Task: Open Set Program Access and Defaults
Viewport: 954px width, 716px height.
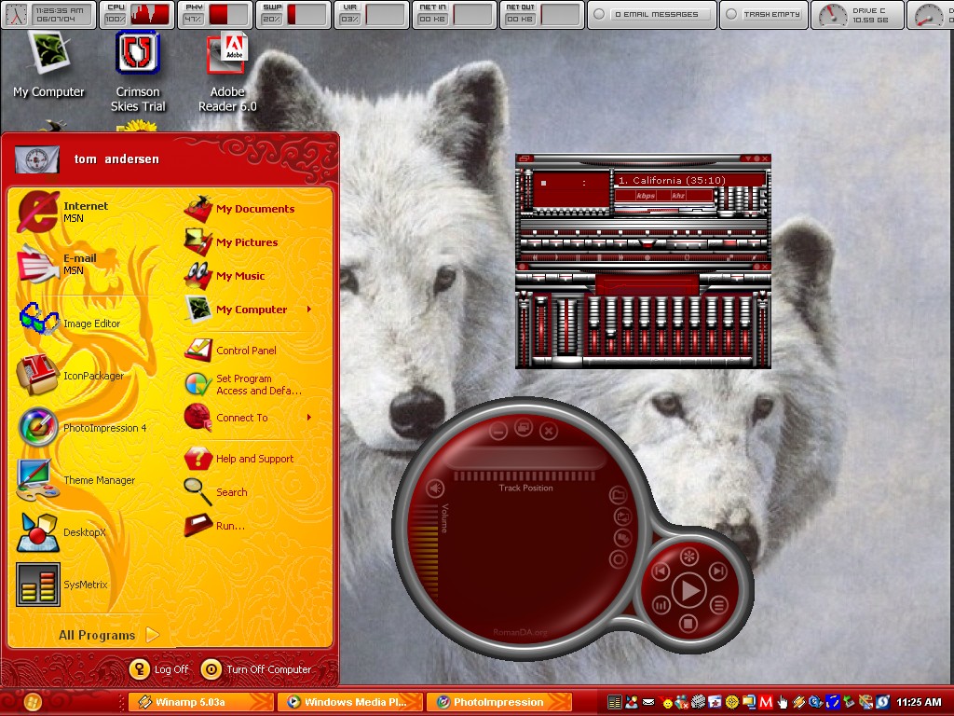Action: pos(243,384)
